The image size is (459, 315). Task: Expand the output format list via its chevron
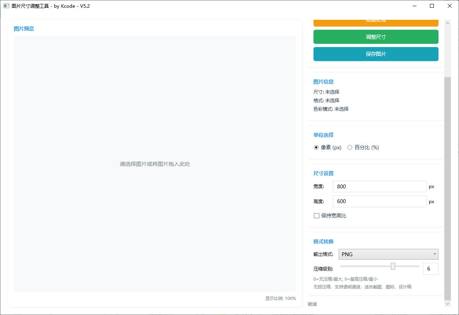(434, 254)
